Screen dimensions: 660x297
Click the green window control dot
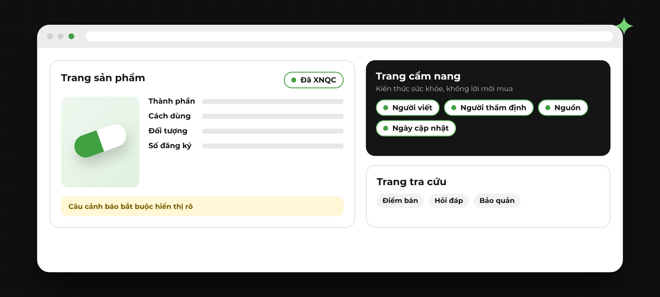71,36
